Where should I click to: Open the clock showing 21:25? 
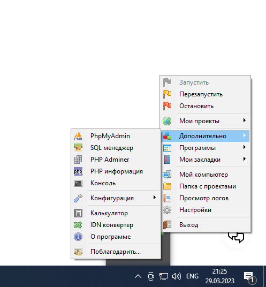[x=220, y=276]
